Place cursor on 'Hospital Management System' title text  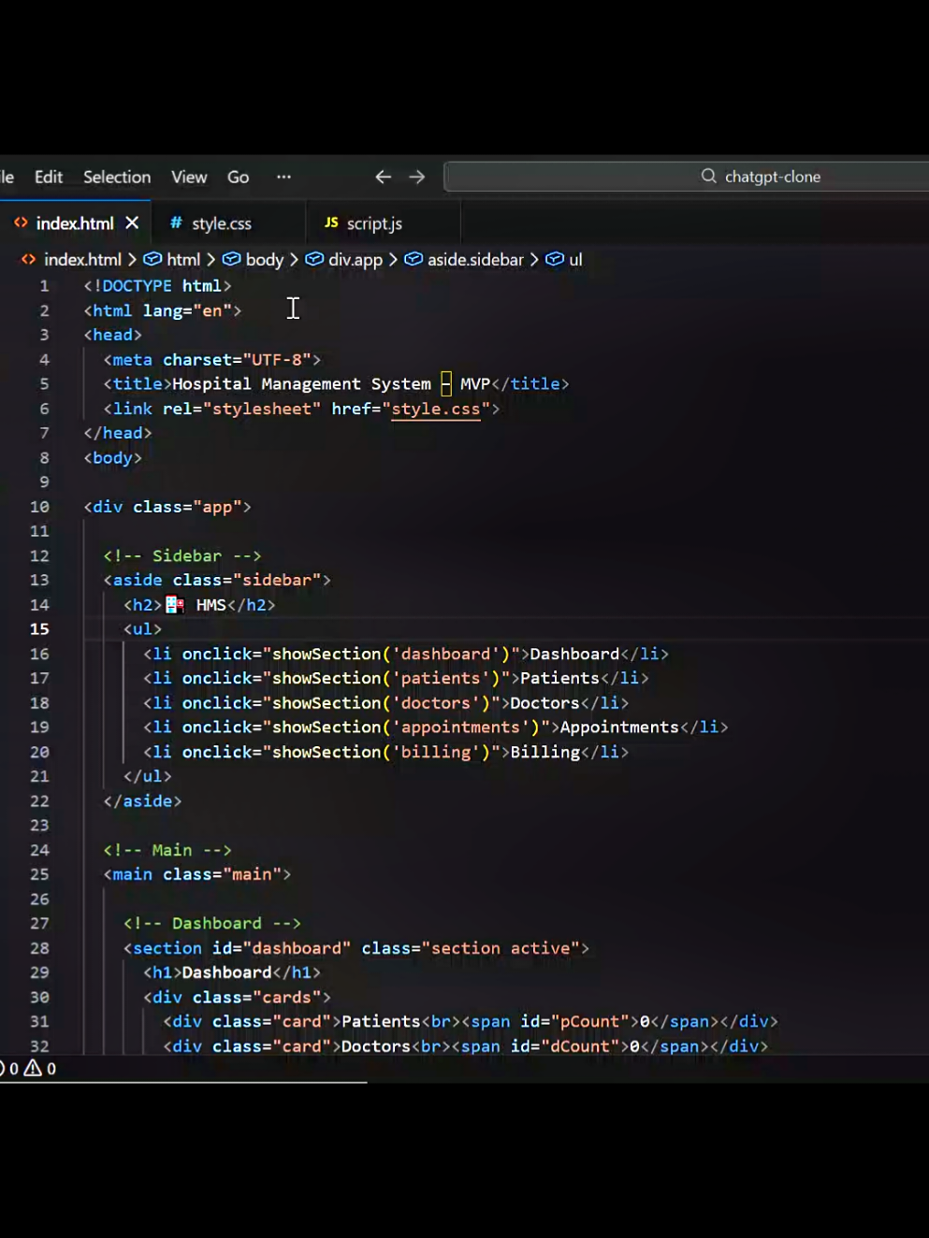pyautogui.click(x=302, y=384)
